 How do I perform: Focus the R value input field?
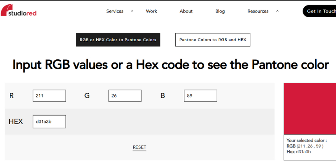point(49,96)
